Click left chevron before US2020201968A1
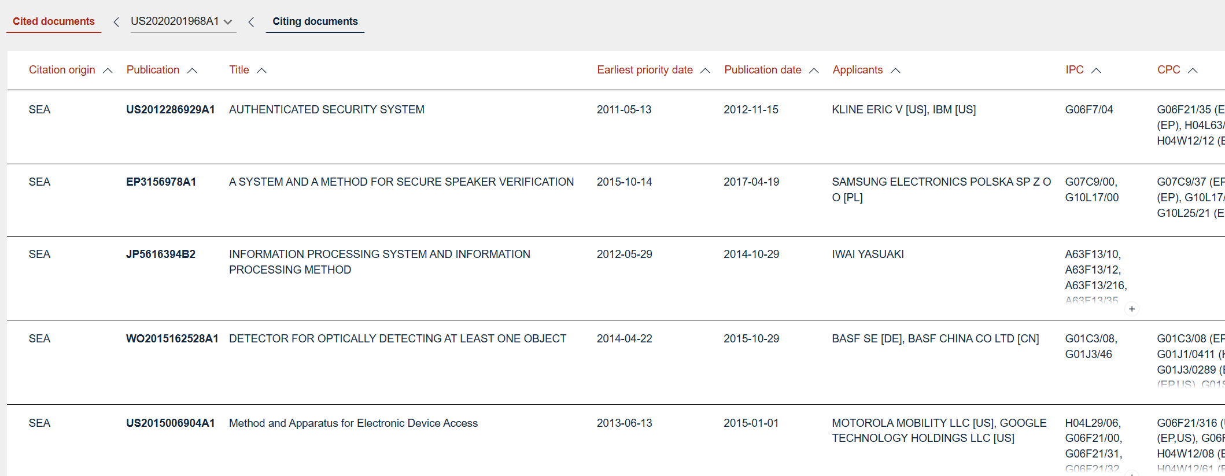1225x476 pixels. (x=116, y=22)
